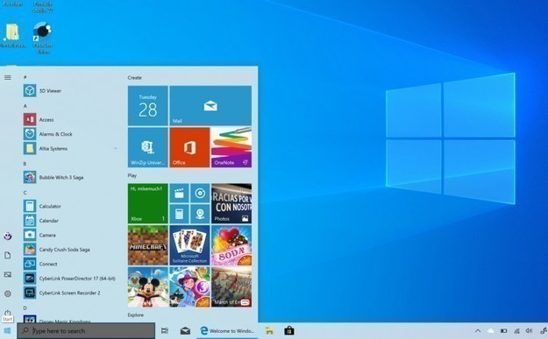548x339 pixels.
Task: Expand the Altia Systems folder
Action: coord(70,149)
